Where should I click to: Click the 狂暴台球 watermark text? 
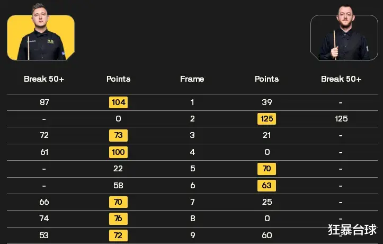coord(352,230)
